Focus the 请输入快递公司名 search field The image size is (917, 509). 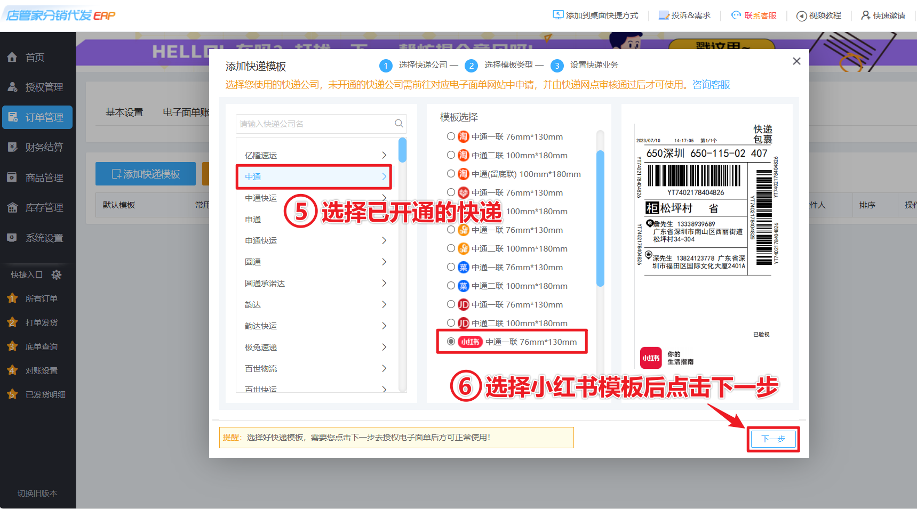321,124
